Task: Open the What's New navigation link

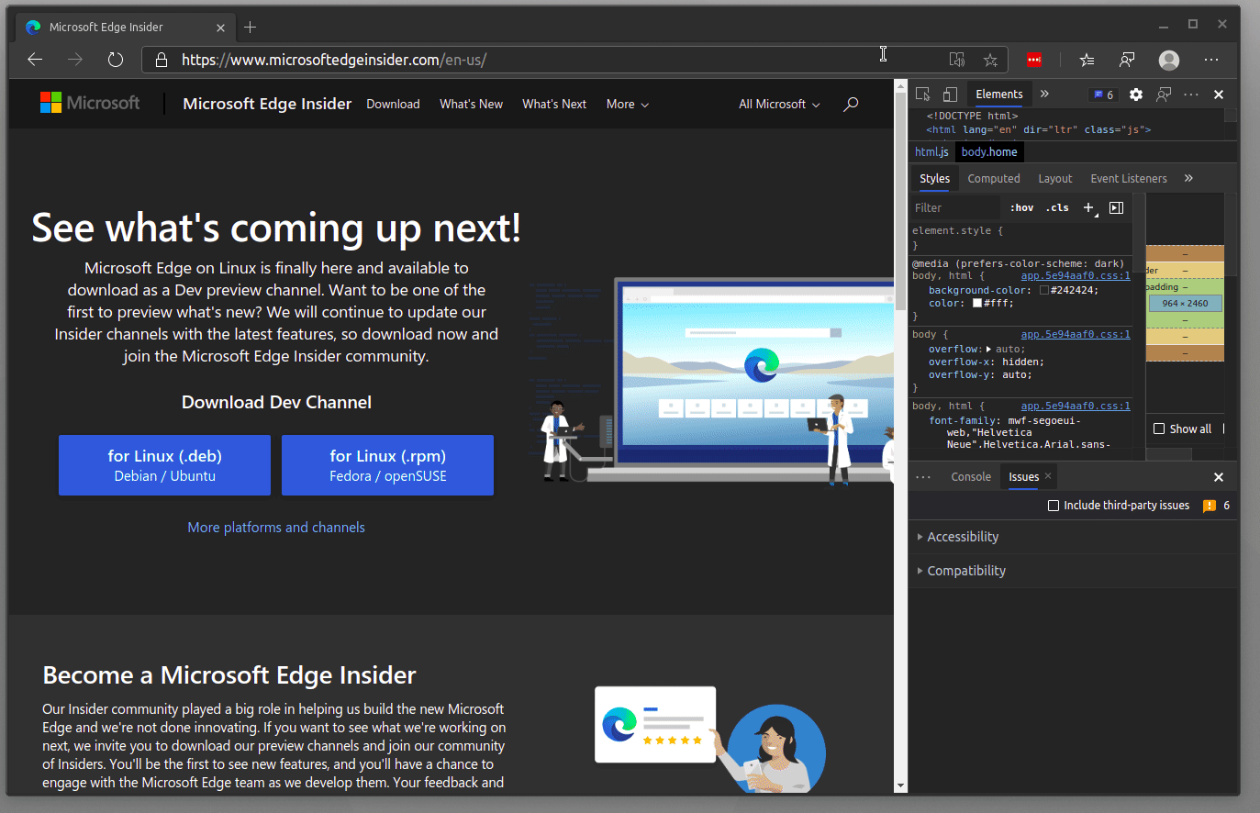Action: coord(471,105)
